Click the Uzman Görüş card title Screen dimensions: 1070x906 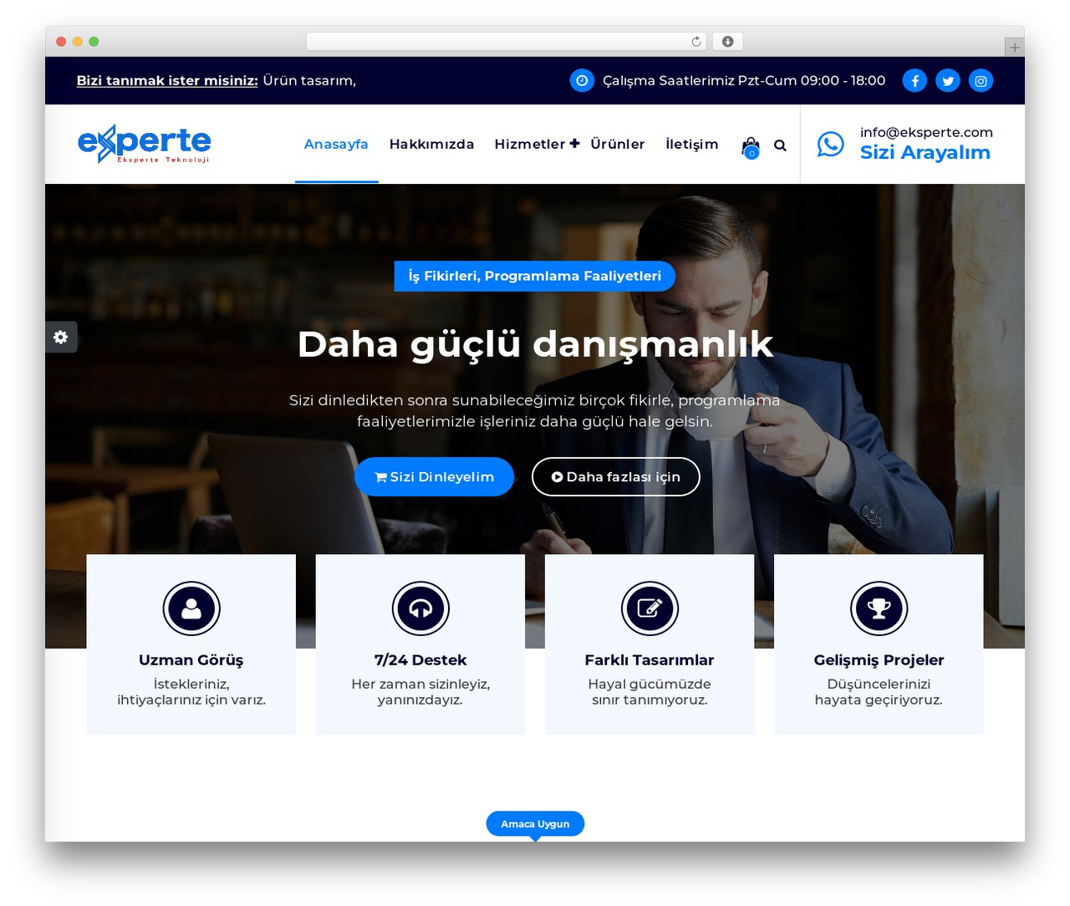[x=191, y=660]
